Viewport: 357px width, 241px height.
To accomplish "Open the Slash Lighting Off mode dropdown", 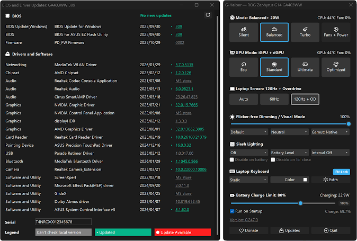I will pos(248,153).
